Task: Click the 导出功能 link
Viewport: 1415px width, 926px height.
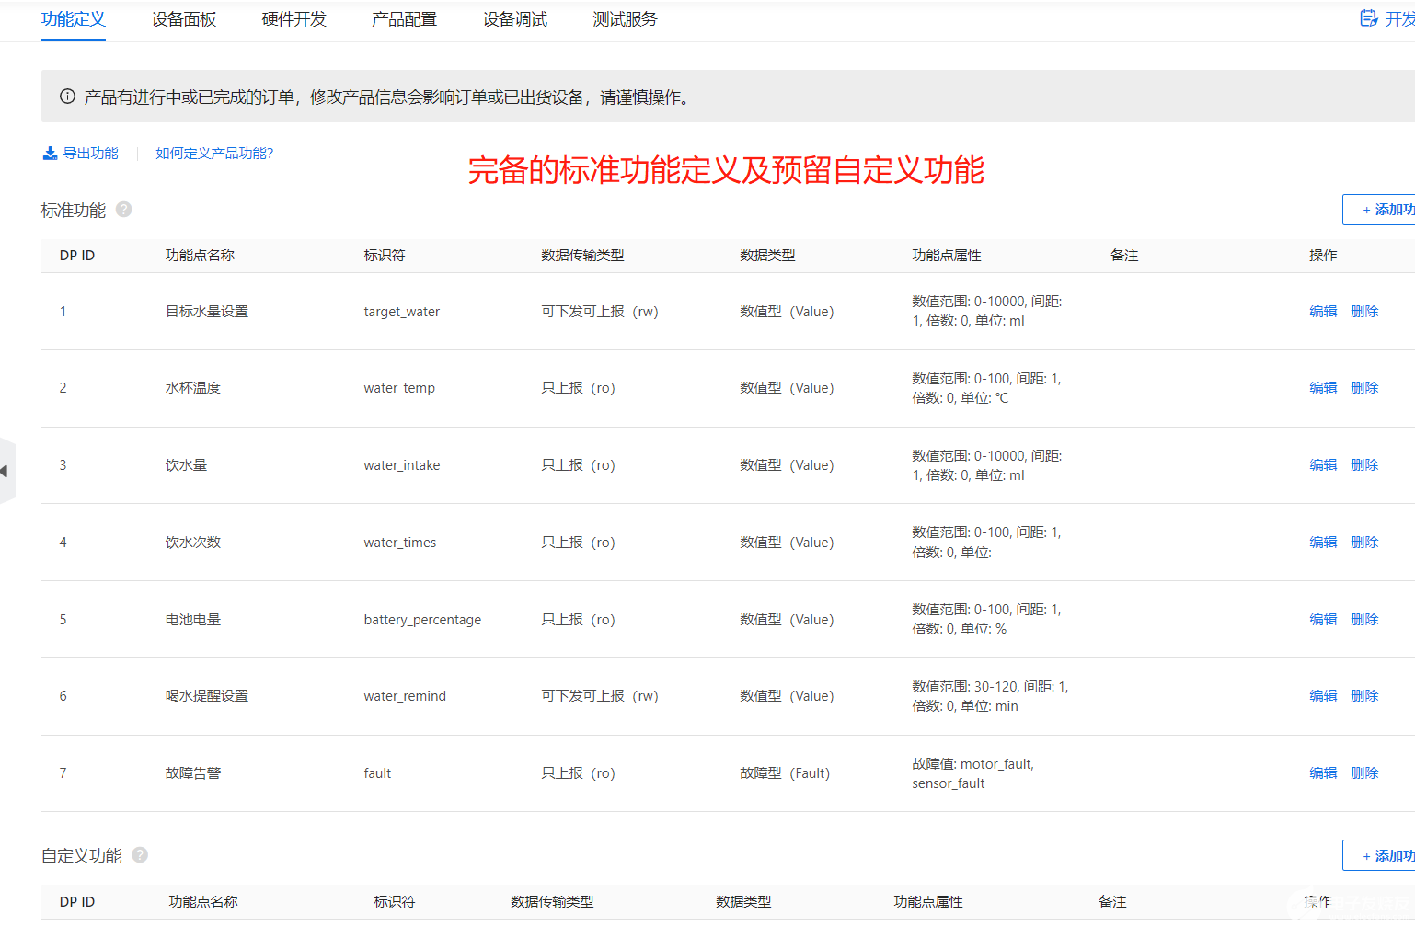Action: [x=90, y=154]
